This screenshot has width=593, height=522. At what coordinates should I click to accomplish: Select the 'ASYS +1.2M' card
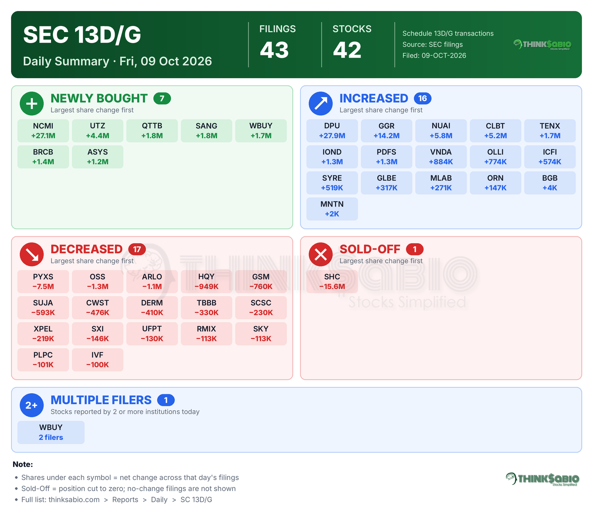98,157
